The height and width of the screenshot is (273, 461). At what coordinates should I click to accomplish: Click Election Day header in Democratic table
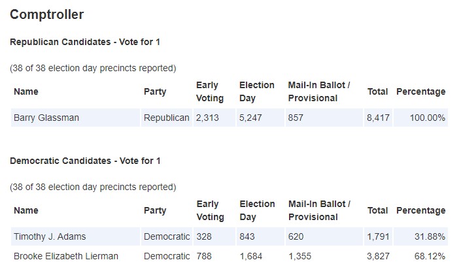pyautogui.click(x=257, y=210)
